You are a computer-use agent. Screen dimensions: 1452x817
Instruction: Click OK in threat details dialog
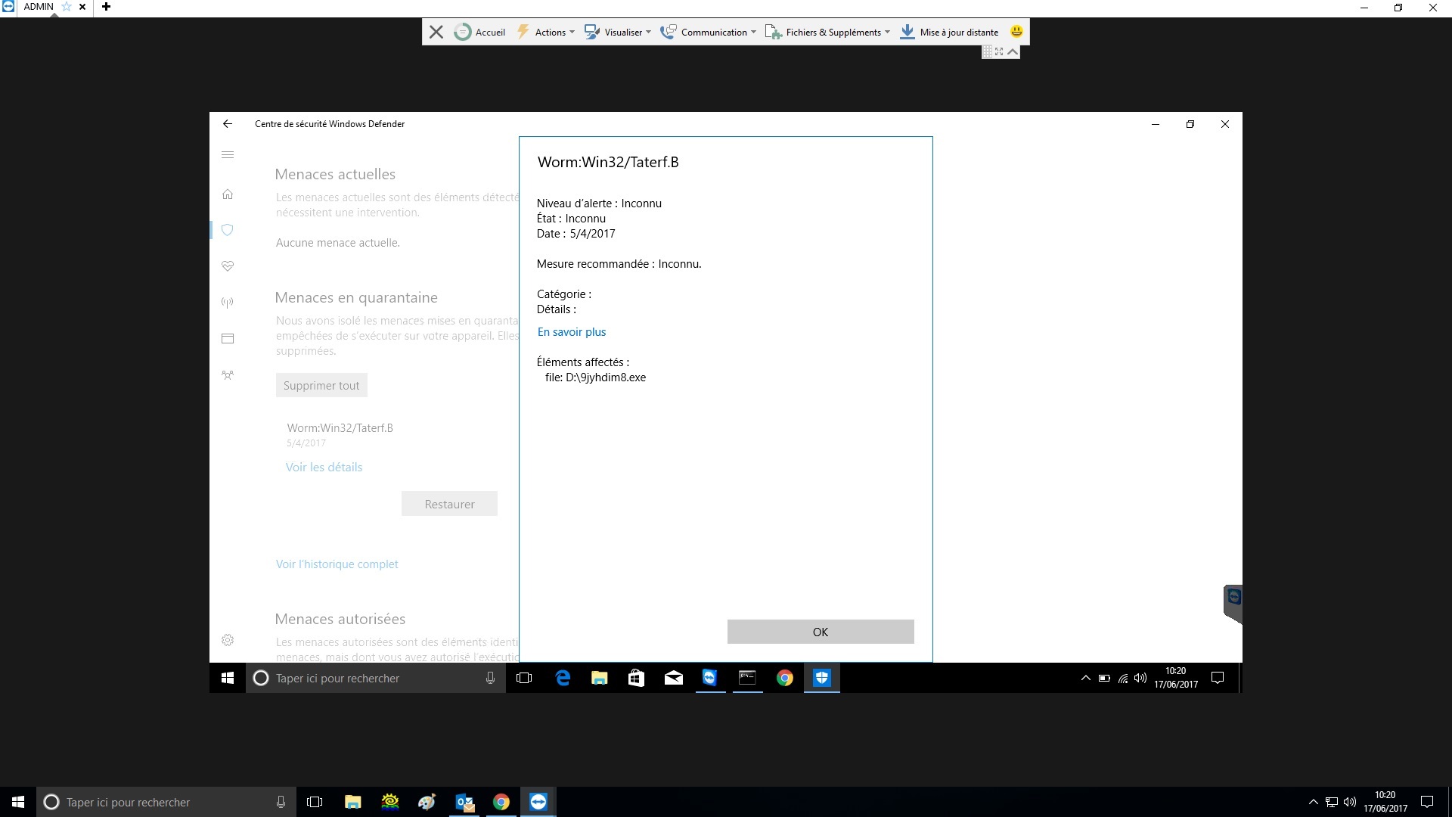coord(821,632)
